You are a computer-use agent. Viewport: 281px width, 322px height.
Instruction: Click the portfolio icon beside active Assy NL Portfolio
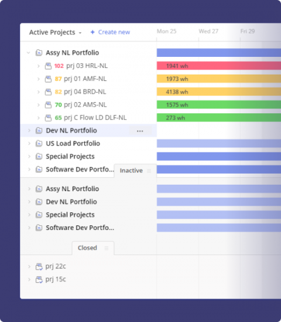[39, 53]
